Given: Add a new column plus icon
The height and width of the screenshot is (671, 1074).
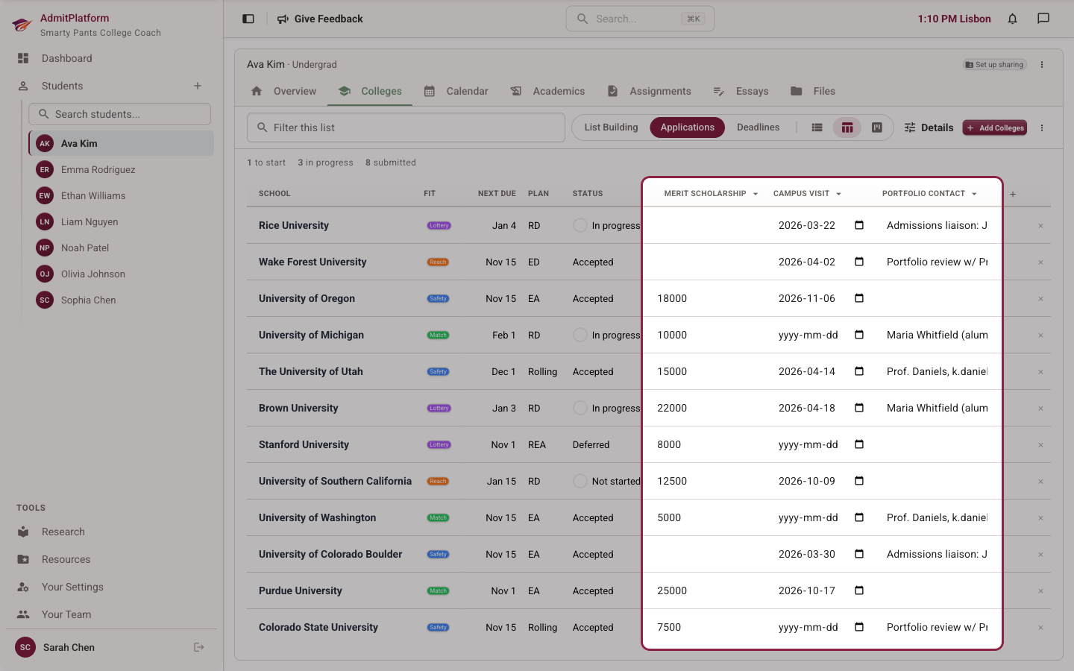Looking at the screenshot, I should tap(1013, 194).
